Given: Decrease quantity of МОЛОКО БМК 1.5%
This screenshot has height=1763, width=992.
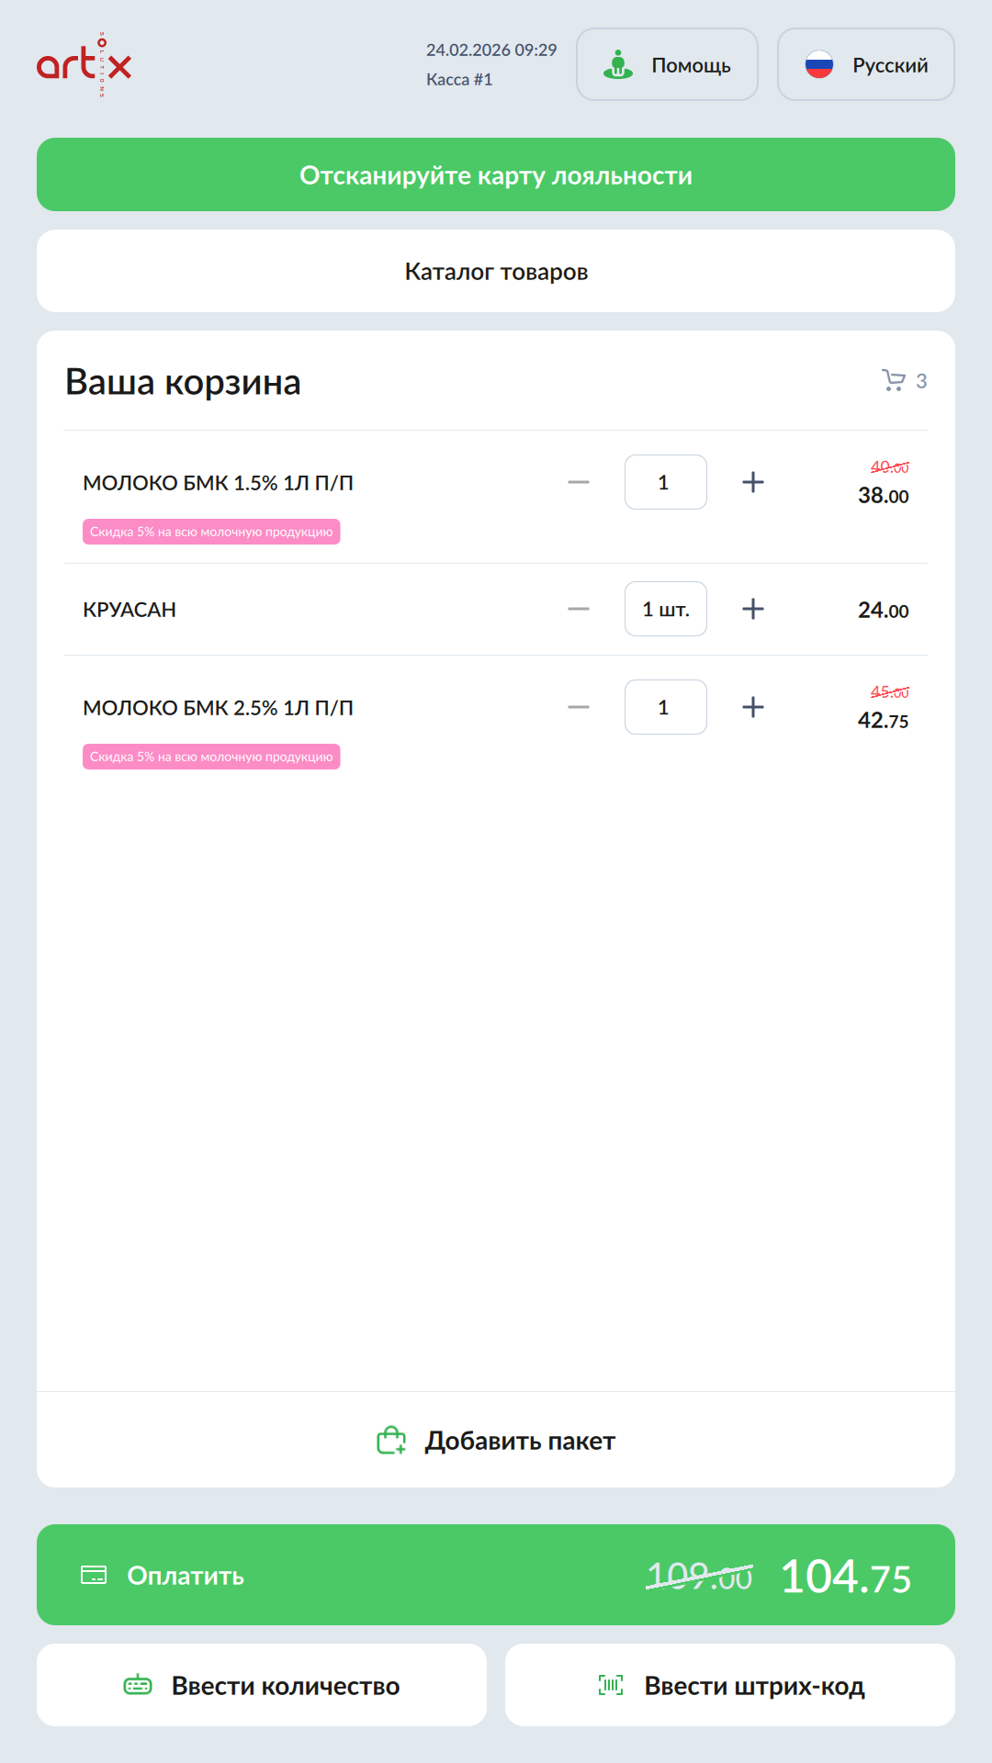Looking at the screenshot, I should tap(579, 482).
